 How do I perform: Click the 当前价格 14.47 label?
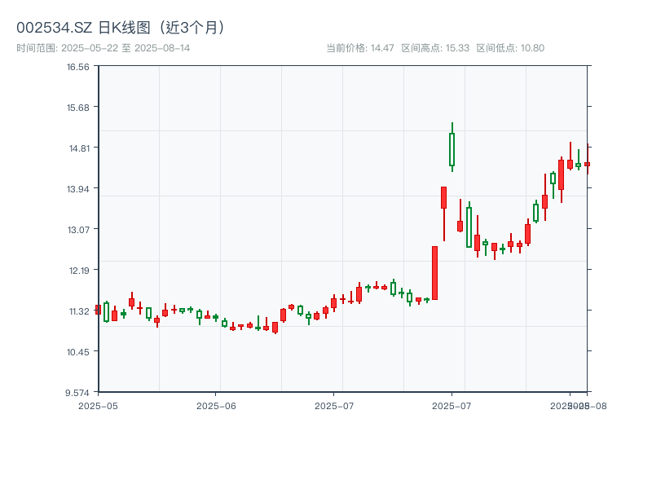(360, 48)
